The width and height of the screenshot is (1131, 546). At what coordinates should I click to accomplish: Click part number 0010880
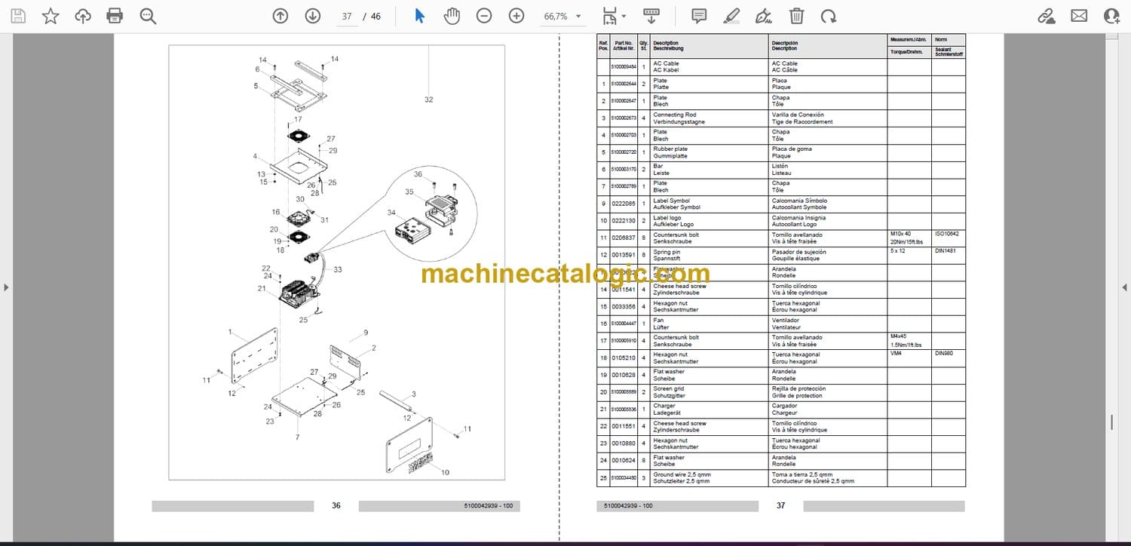click(623, 443)
